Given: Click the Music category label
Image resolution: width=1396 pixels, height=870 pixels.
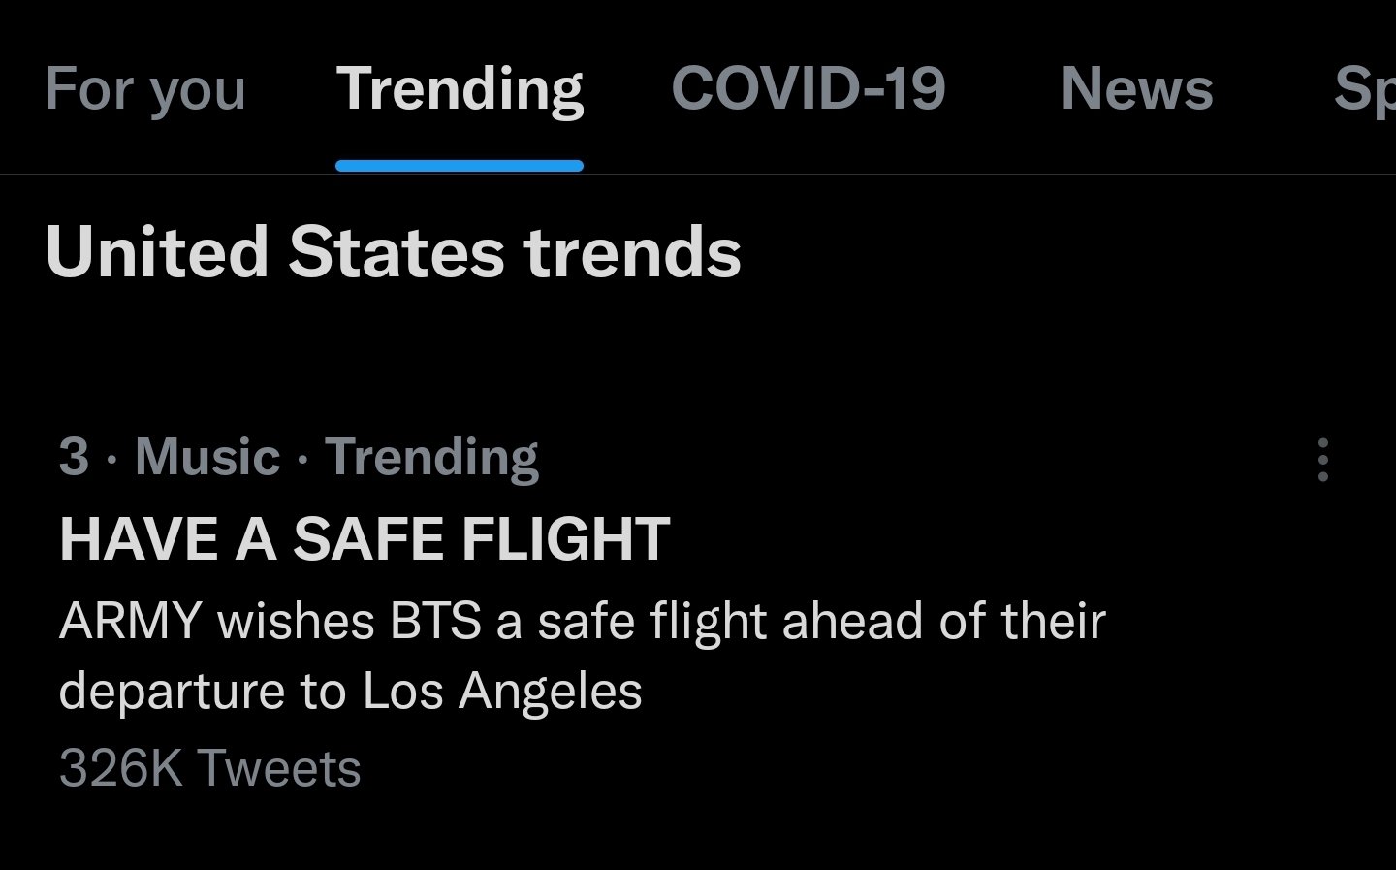Looking at the screenshot, I should 207,457.
